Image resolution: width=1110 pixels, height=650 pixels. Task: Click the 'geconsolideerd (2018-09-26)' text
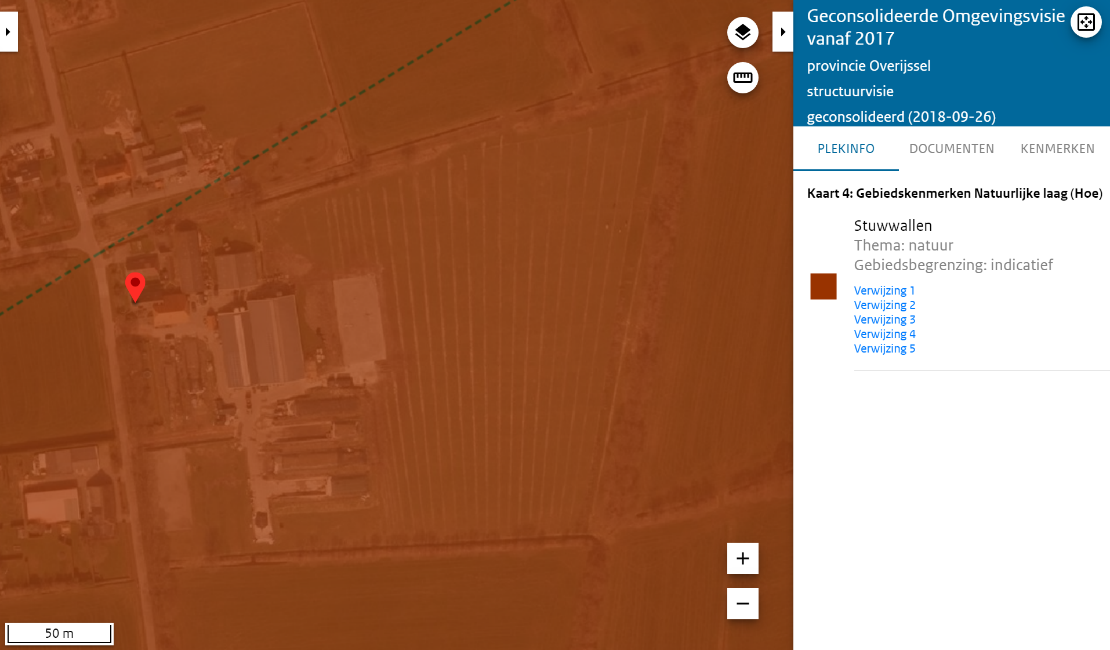(901, 117)
